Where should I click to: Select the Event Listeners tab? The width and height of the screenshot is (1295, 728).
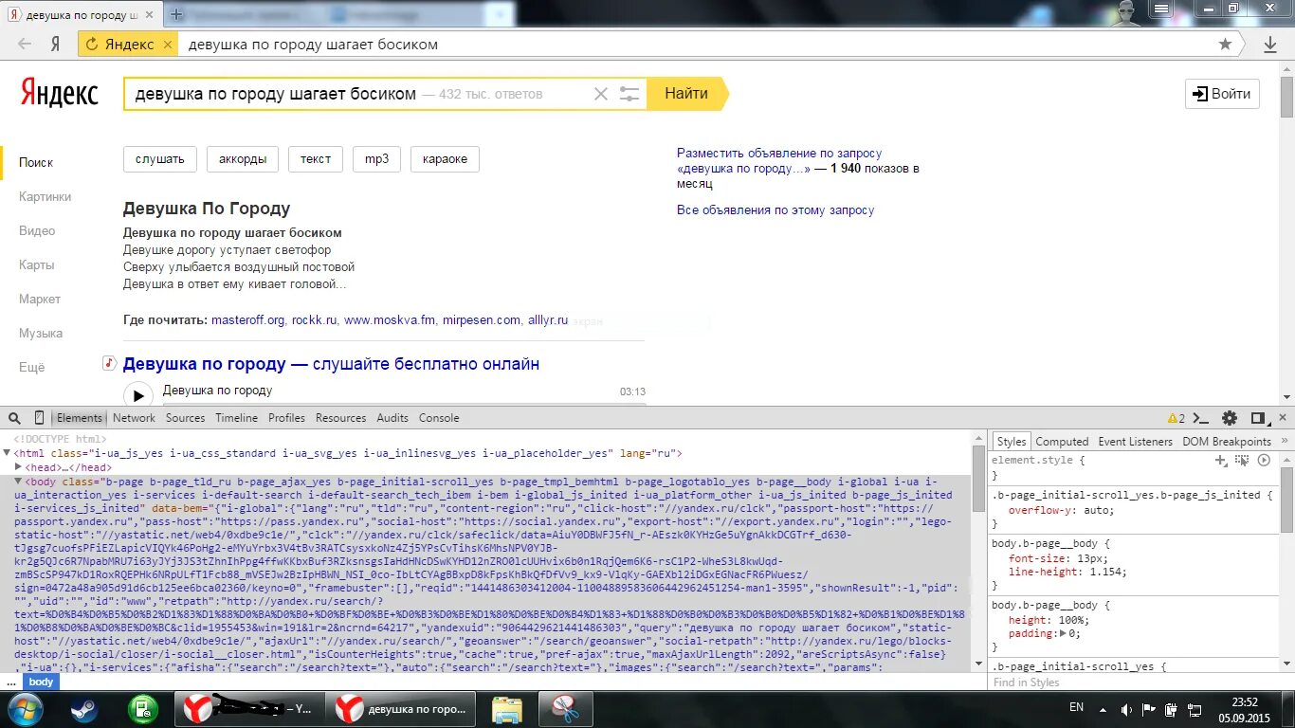pyautogui.click(x=1135, y=442)
